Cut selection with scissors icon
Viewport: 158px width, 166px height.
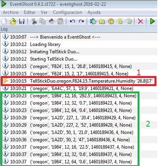click(34, 22)
